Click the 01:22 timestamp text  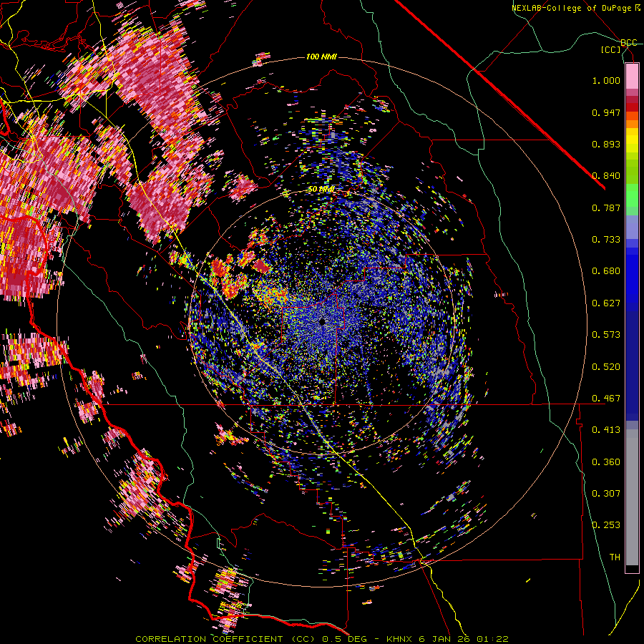tap(492, 639)
